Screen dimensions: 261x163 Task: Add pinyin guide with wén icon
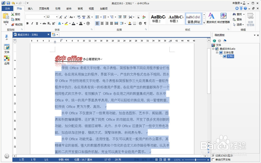click(x=84, y=17)
